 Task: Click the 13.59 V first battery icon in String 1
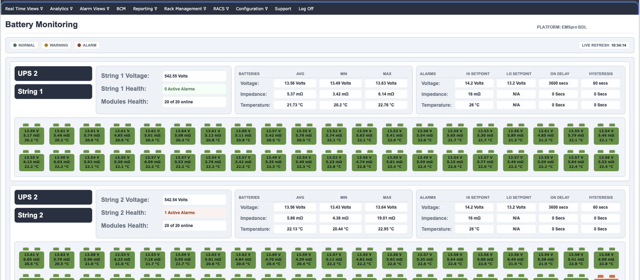click(x=32, y=135)
